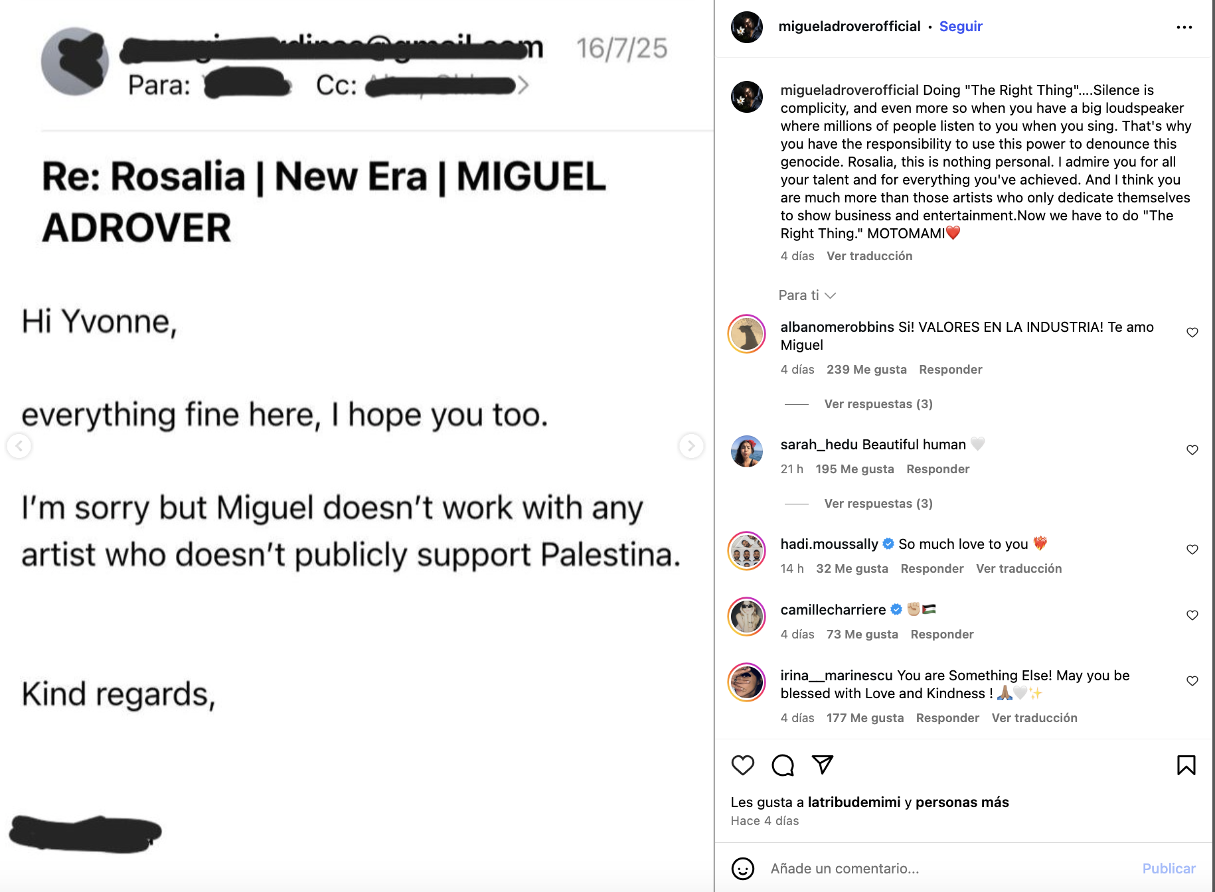Like irina___marinescu's comment heart
This screenshot has height=892, width=1215.
(x=1190, y=680)
